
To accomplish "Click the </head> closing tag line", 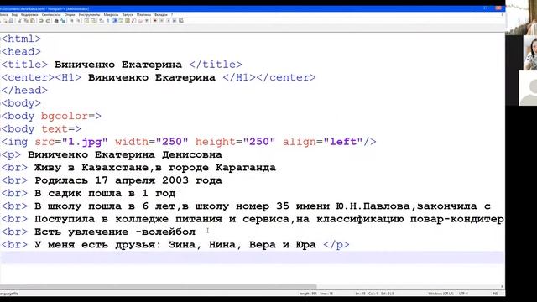I will [x=24, y=91].
